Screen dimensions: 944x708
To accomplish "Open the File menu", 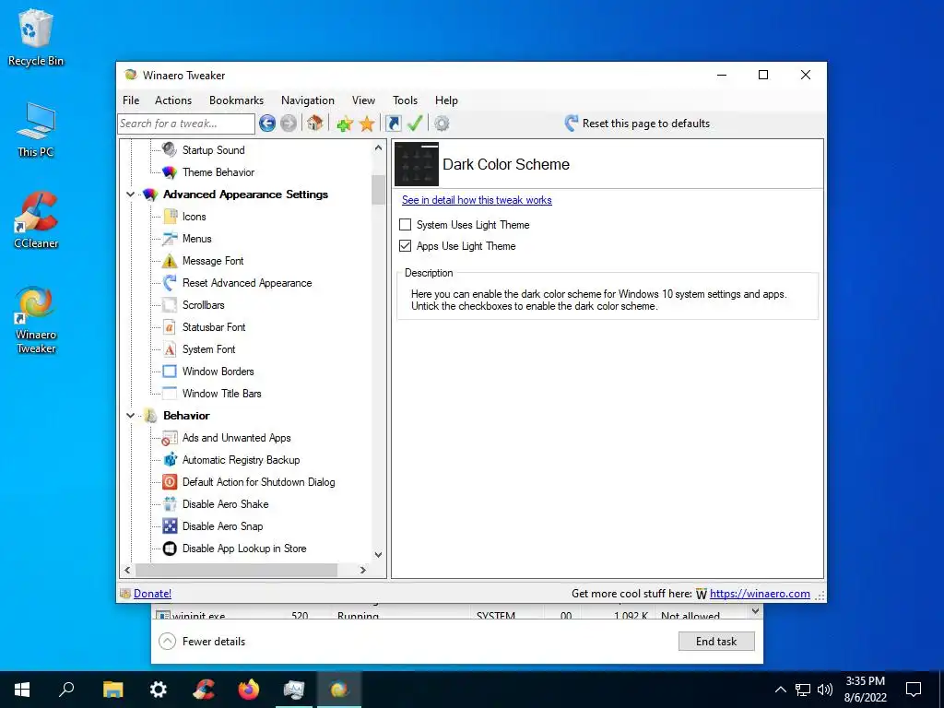I will [x=131, y=100].
